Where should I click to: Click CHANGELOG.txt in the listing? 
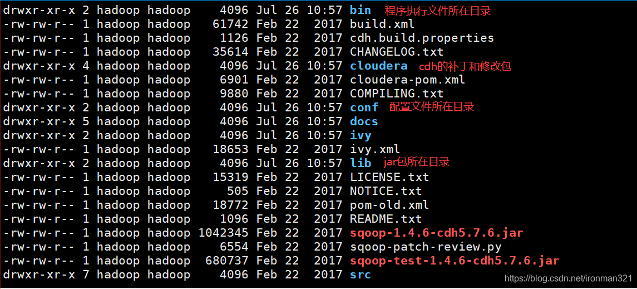point(397,52)
